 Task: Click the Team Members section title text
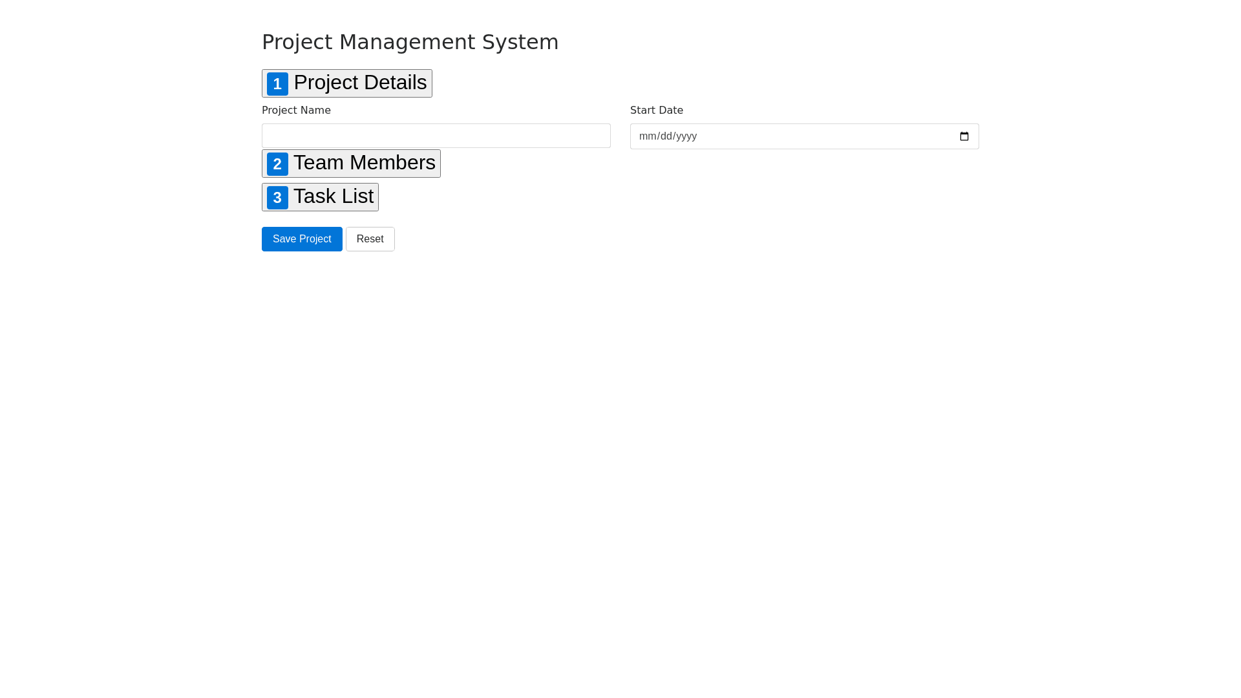point(364,163)
